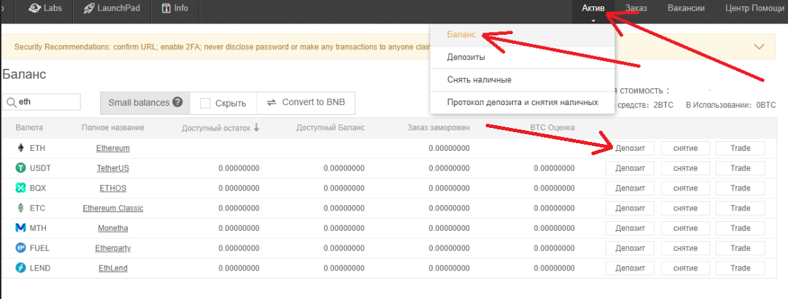
Task: Click the EthLend LEND coin icon
Action: [20, 268]
